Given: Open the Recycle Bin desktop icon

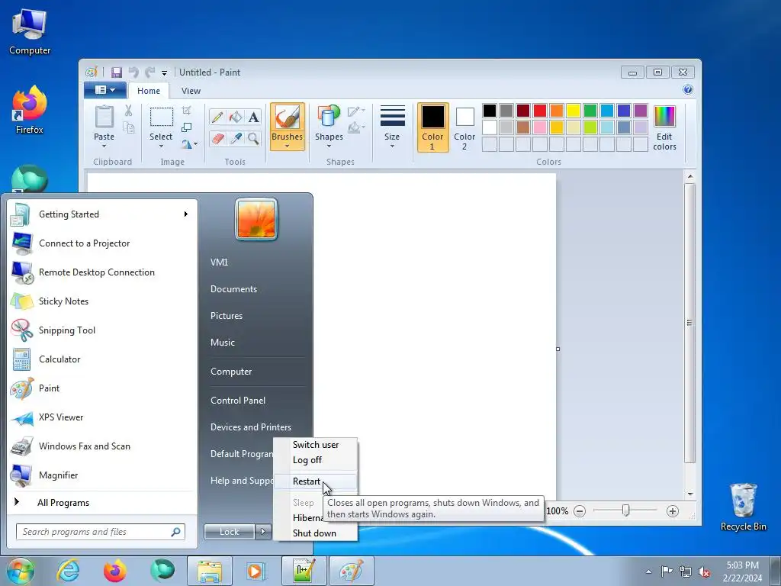Looking at the screenshot, I should pos(743,507).
